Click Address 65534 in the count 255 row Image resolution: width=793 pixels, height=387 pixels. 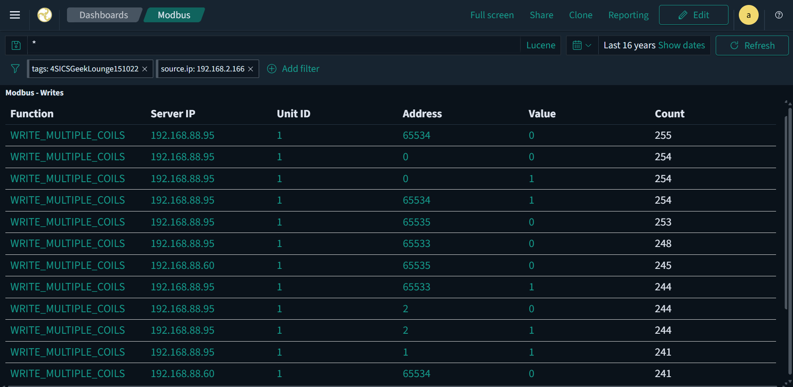416,135
